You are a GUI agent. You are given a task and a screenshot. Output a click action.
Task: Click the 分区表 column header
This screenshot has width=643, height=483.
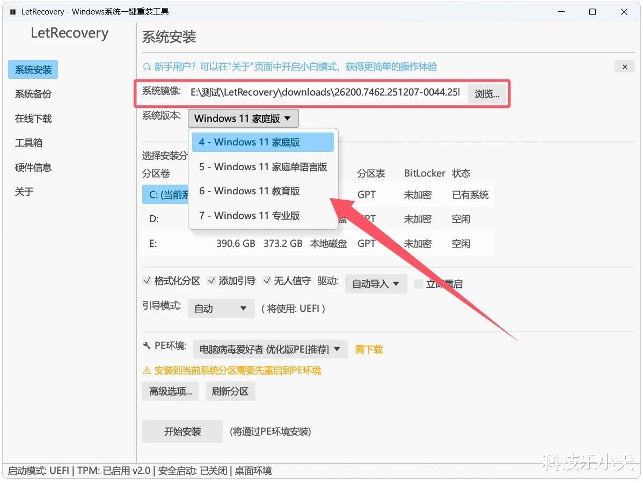pos(371,173)
